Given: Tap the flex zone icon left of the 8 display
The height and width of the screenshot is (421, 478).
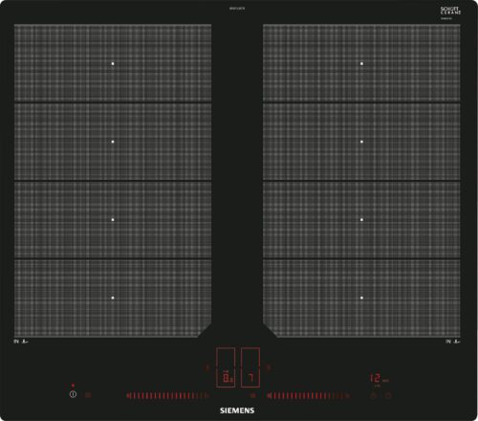Looking at the screenshot, I should pyautogui.click(x=207, y=367).
